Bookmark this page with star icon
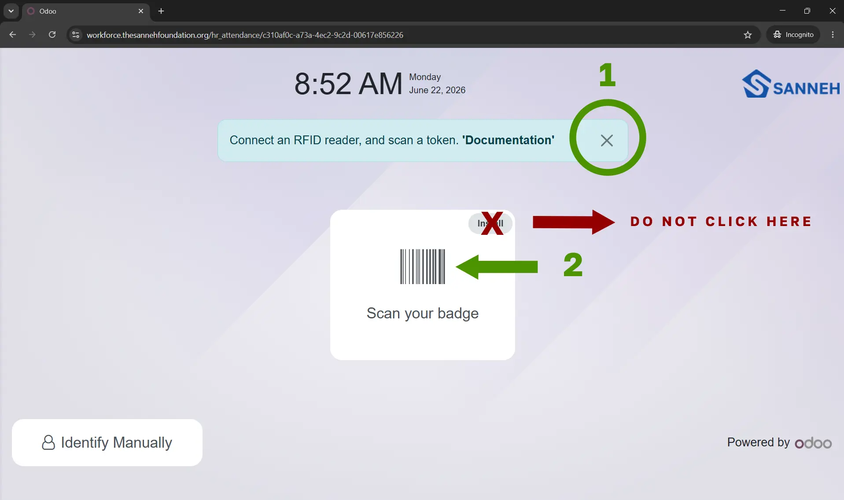Viewport: 844px width, 500px height. tap(748, 35)
